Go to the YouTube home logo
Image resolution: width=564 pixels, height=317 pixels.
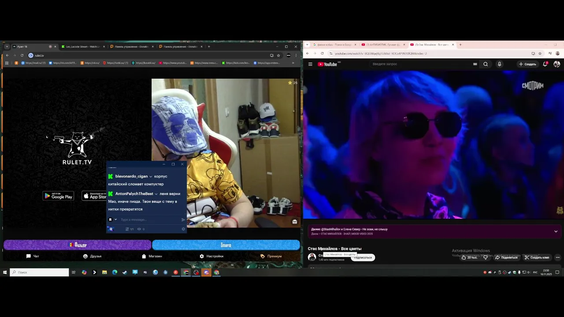327,64
